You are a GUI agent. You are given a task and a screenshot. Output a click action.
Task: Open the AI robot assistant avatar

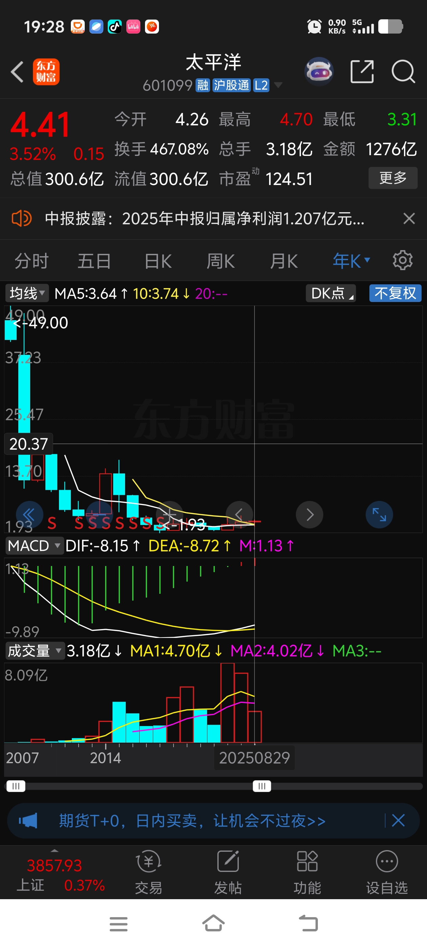[319, 72]
